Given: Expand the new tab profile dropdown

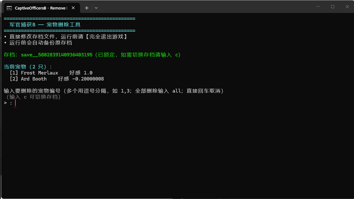Looking at the screenshot, I should 96,8.
